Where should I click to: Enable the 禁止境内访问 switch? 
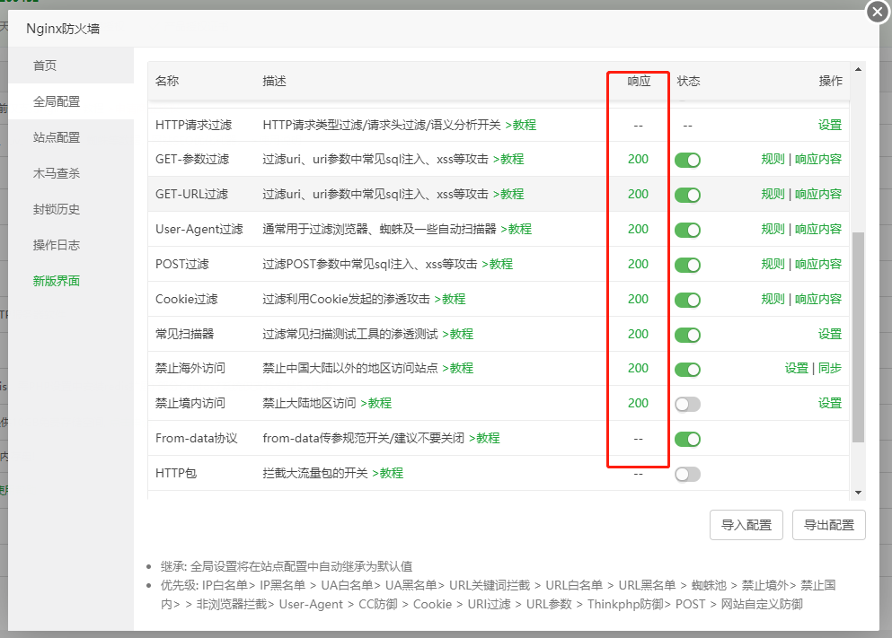[687, 404]
